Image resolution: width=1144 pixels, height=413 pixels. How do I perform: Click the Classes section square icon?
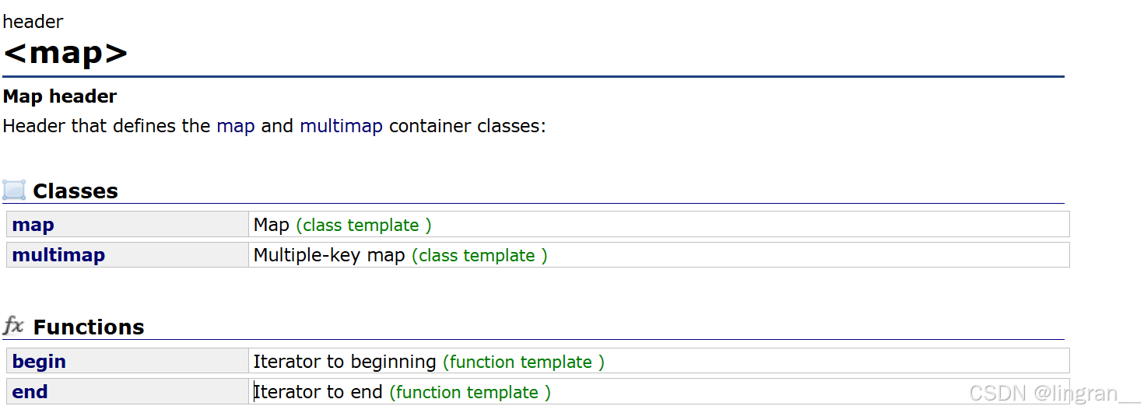point(14,190)
